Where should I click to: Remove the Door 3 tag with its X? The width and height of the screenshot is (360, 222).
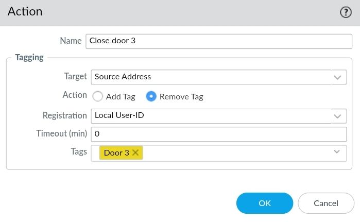(135, 153)
